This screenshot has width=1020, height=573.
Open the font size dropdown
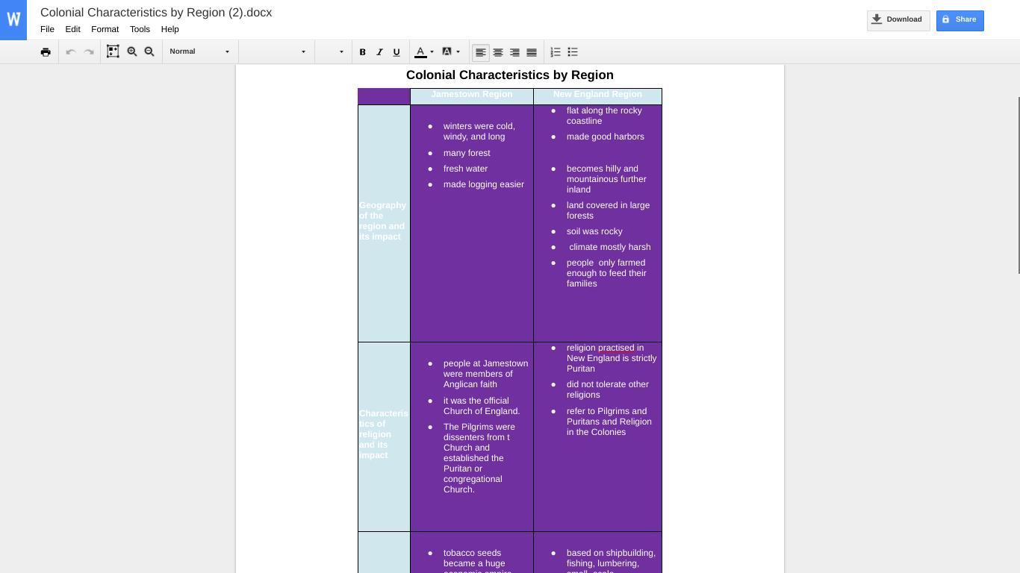coord(332,51)
